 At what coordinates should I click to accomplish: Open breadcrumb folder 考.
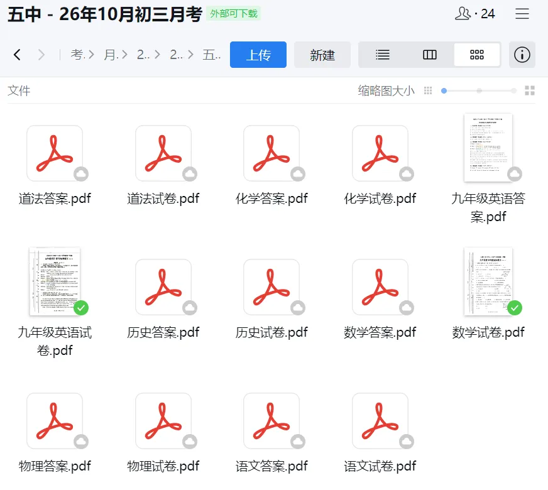click(x=77, y=55)
